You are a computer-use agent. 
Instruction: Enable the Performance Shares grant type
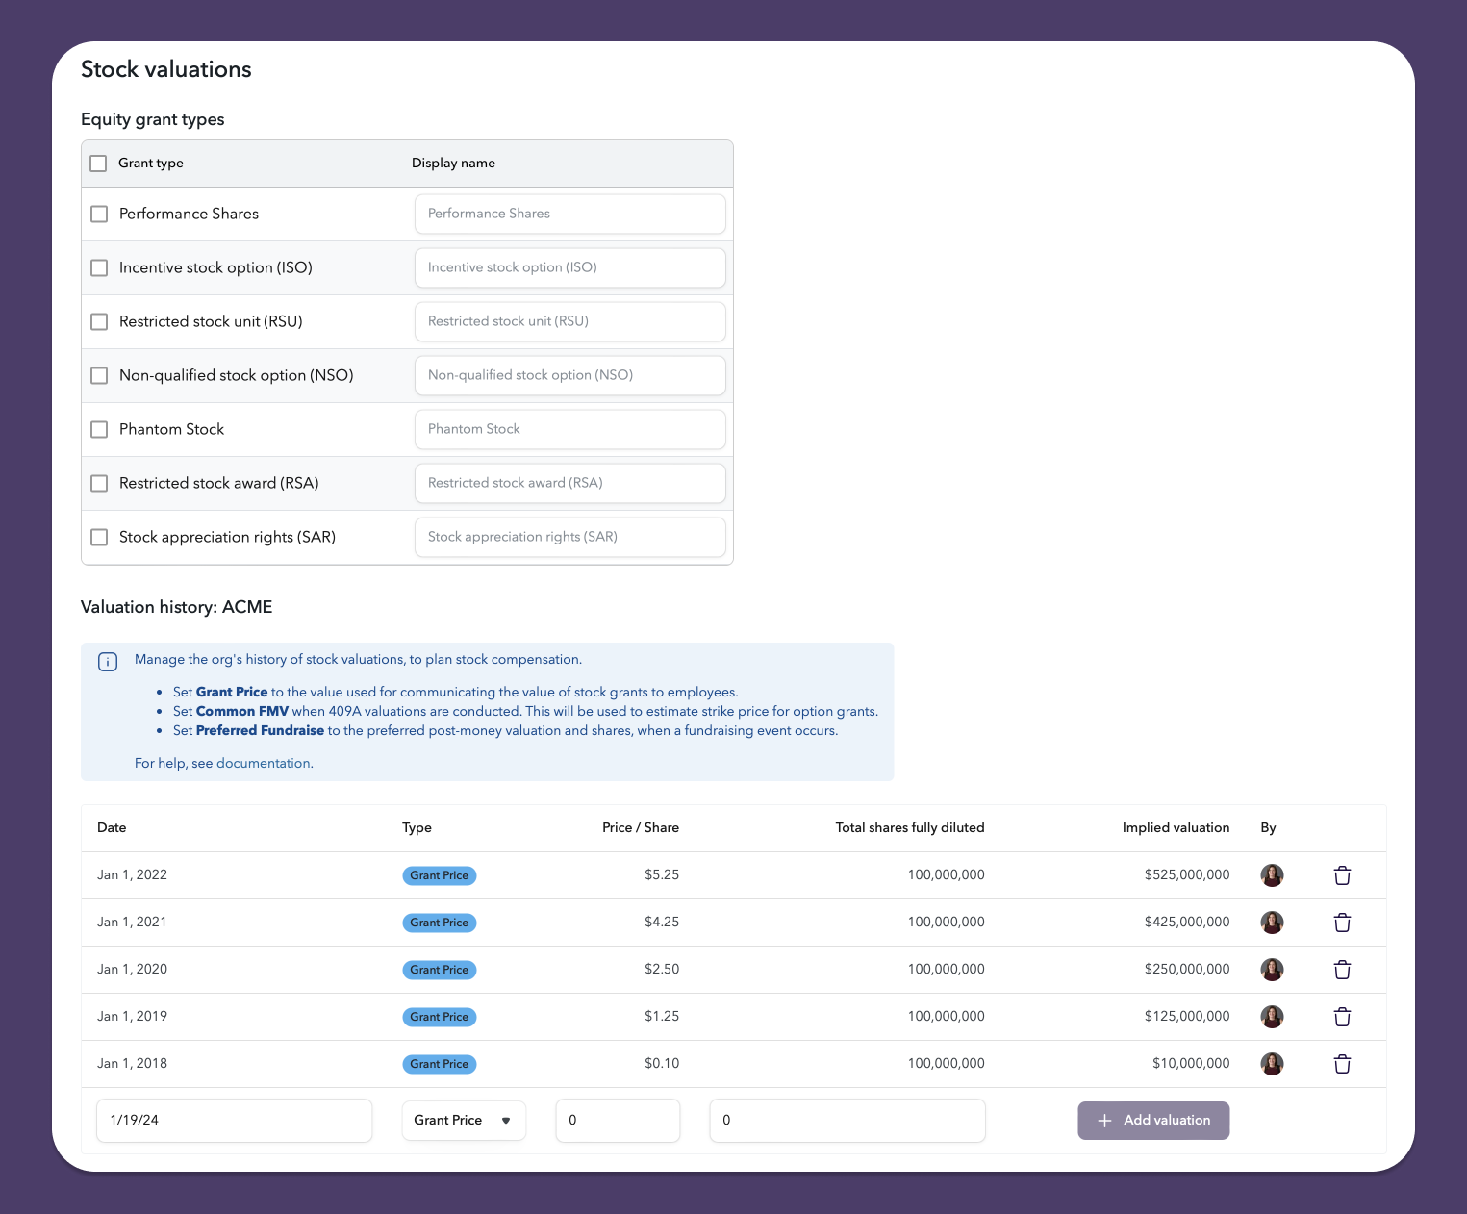[x=98, y=214]
